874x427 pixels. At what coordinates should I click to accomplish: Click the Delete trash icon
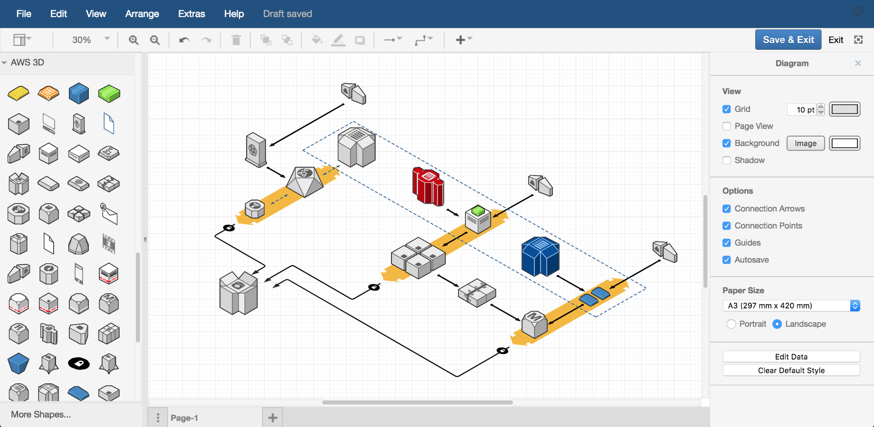[x=236, y=40]
